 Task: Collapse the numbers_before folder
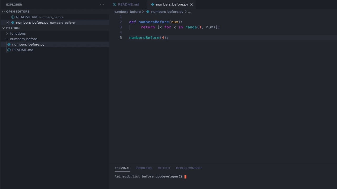click(7, 39)
